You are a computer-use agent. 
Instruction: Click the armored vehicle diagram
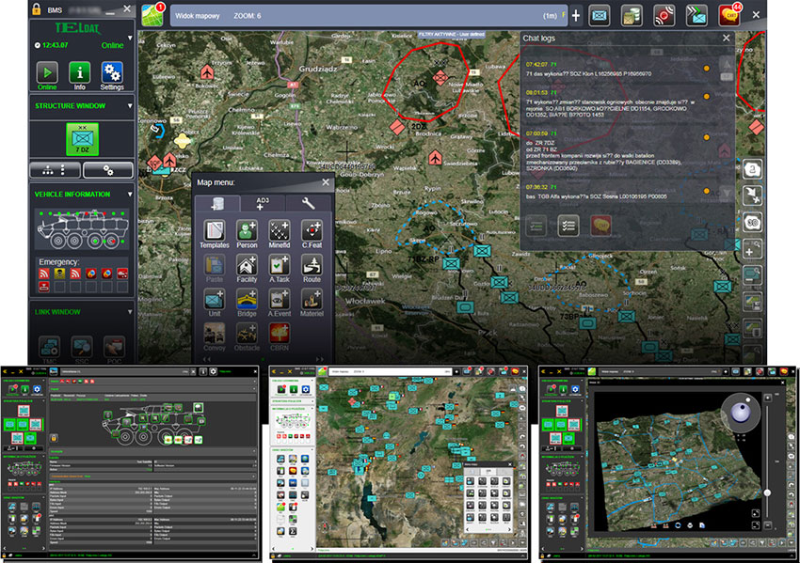click(82, 229)
